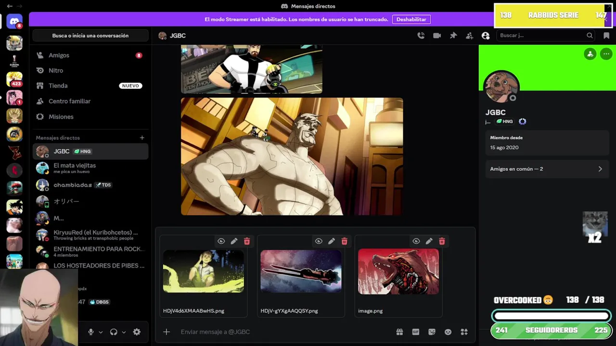Open the gift Nitro icon
Screen dimensions: 616x346
tap(399, 332)
